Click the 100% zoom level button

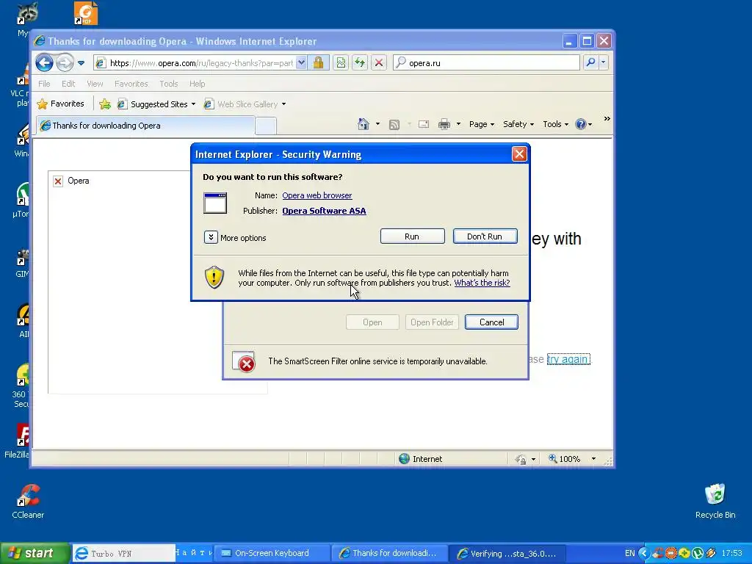pos(565,459)
